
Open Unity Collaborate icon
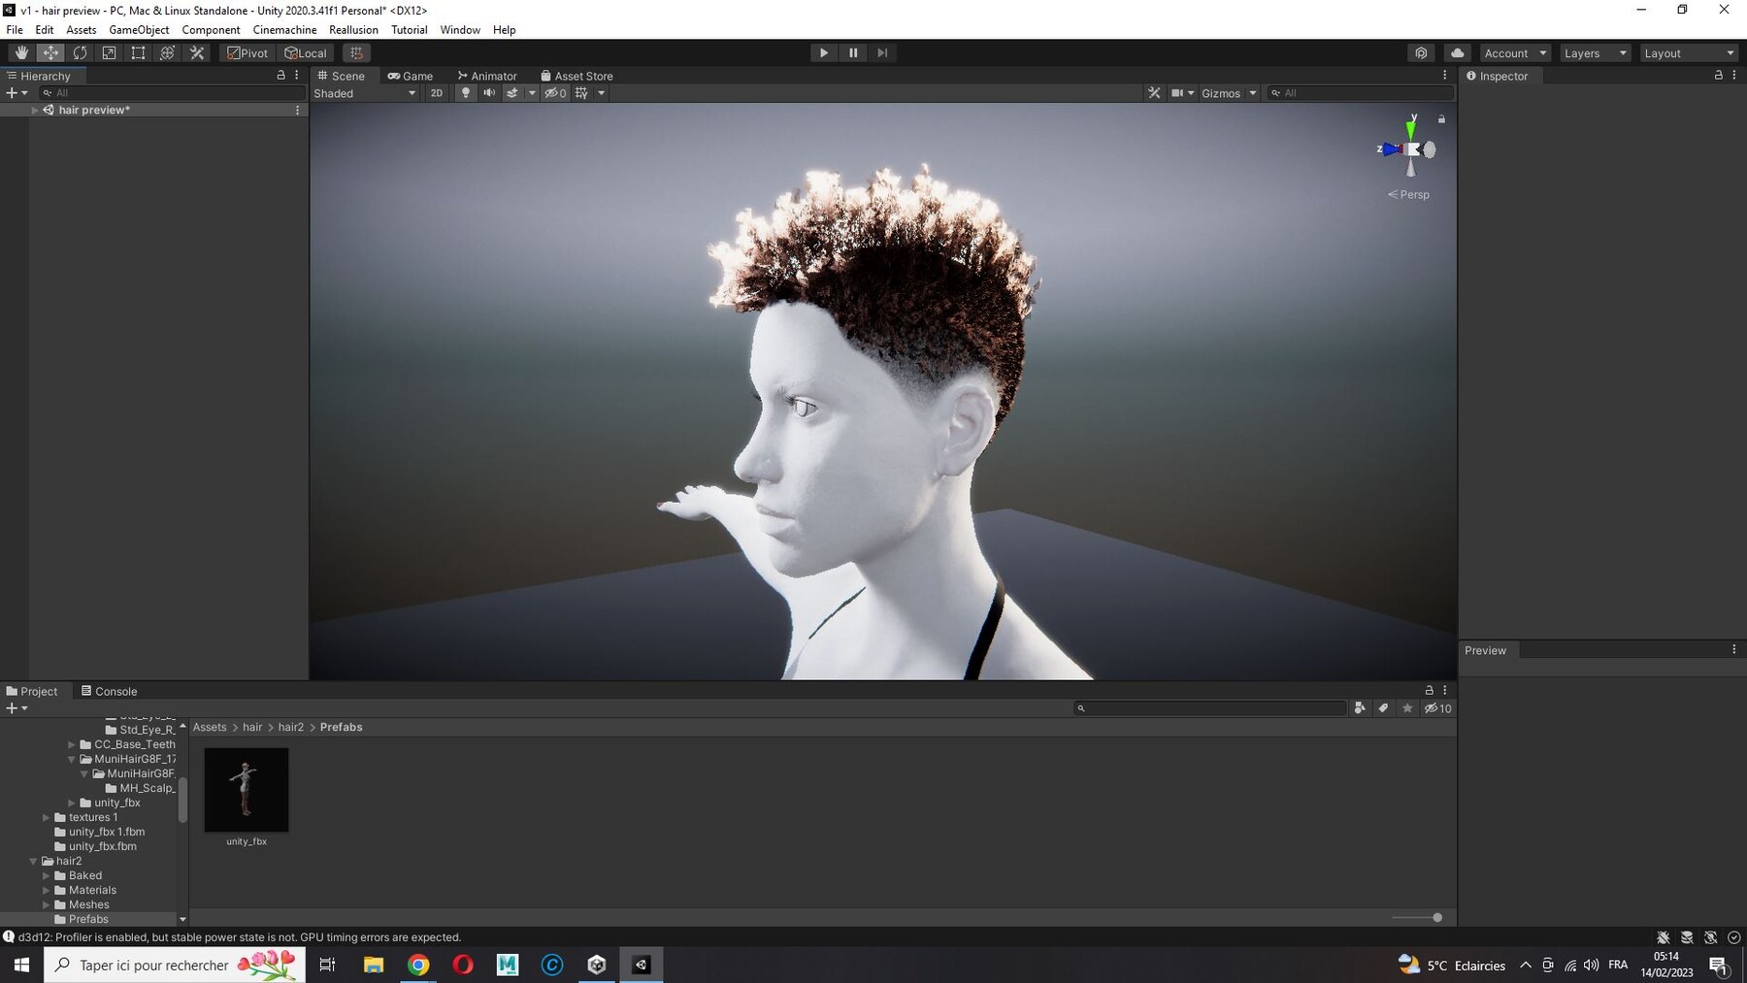click(x=1421, y=53)
